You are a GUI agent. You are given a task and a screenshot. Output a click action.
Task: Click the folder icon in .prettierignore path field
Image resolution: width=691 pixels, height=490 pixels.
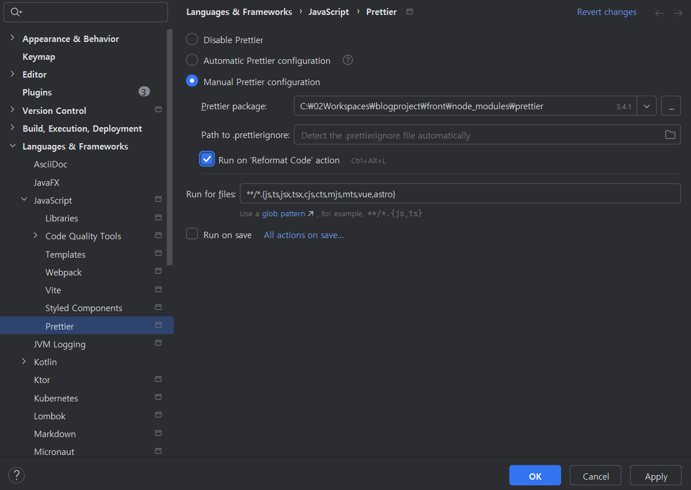pos(670,135)
